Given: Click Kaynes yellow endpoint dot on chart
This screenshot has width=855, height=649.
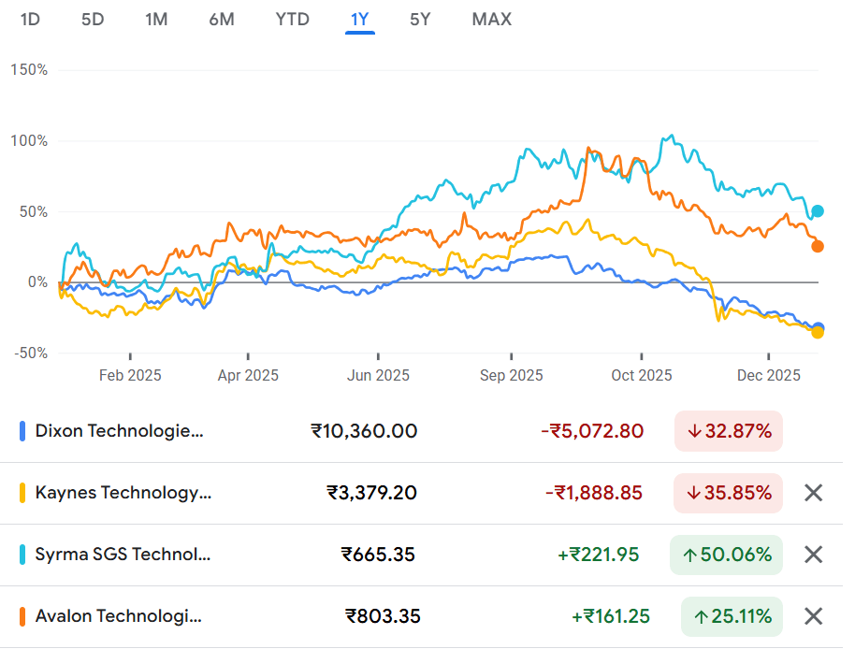Looking at the screenshot, I should pos(818,332).
